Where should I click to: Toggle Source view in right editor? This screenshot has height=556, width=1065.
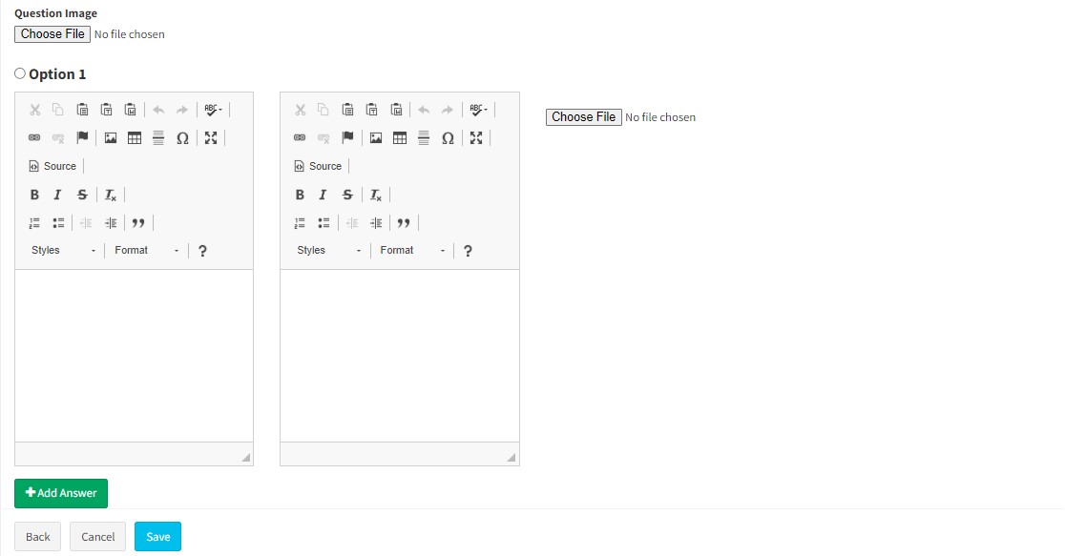tap(318, 166)
